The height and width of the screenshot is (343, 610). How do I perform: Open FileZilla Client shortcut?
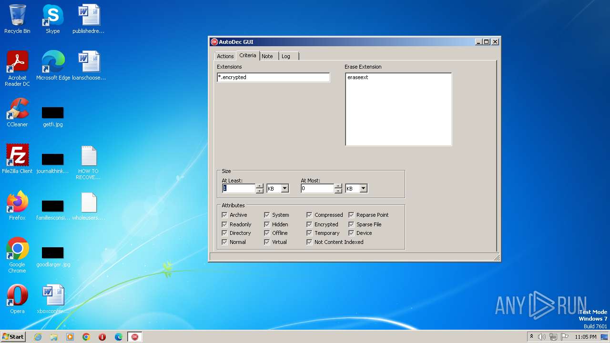[x=17, y=159]
